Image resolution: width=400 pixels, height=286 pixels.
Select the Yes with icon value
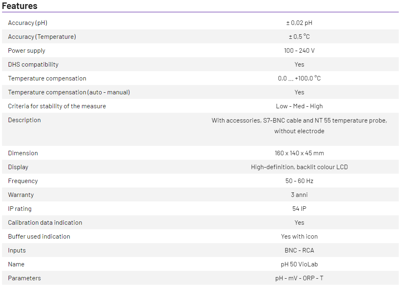299,237
